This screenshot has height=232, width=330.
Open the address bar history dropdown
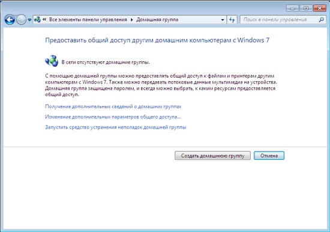(x=223, y=20)
